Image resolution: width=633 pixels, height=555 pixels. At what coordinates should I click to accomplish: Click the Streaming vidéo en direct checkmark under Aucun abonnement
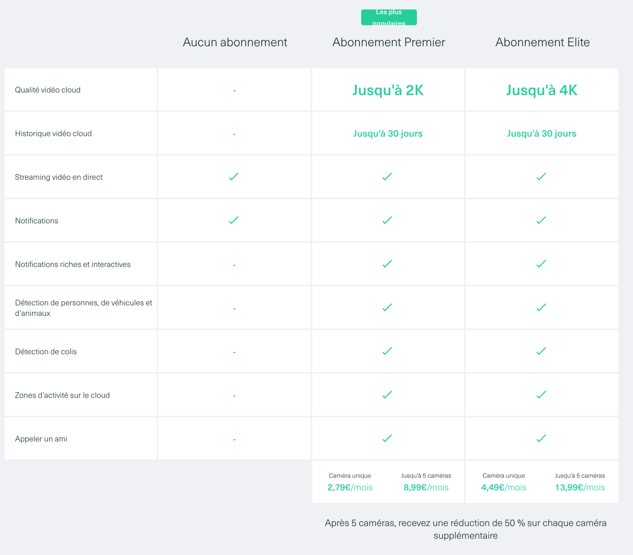tap(234, 177)
